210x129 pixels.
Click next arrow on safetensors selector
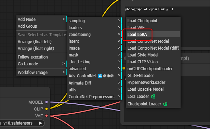click(x=40, y=123)
